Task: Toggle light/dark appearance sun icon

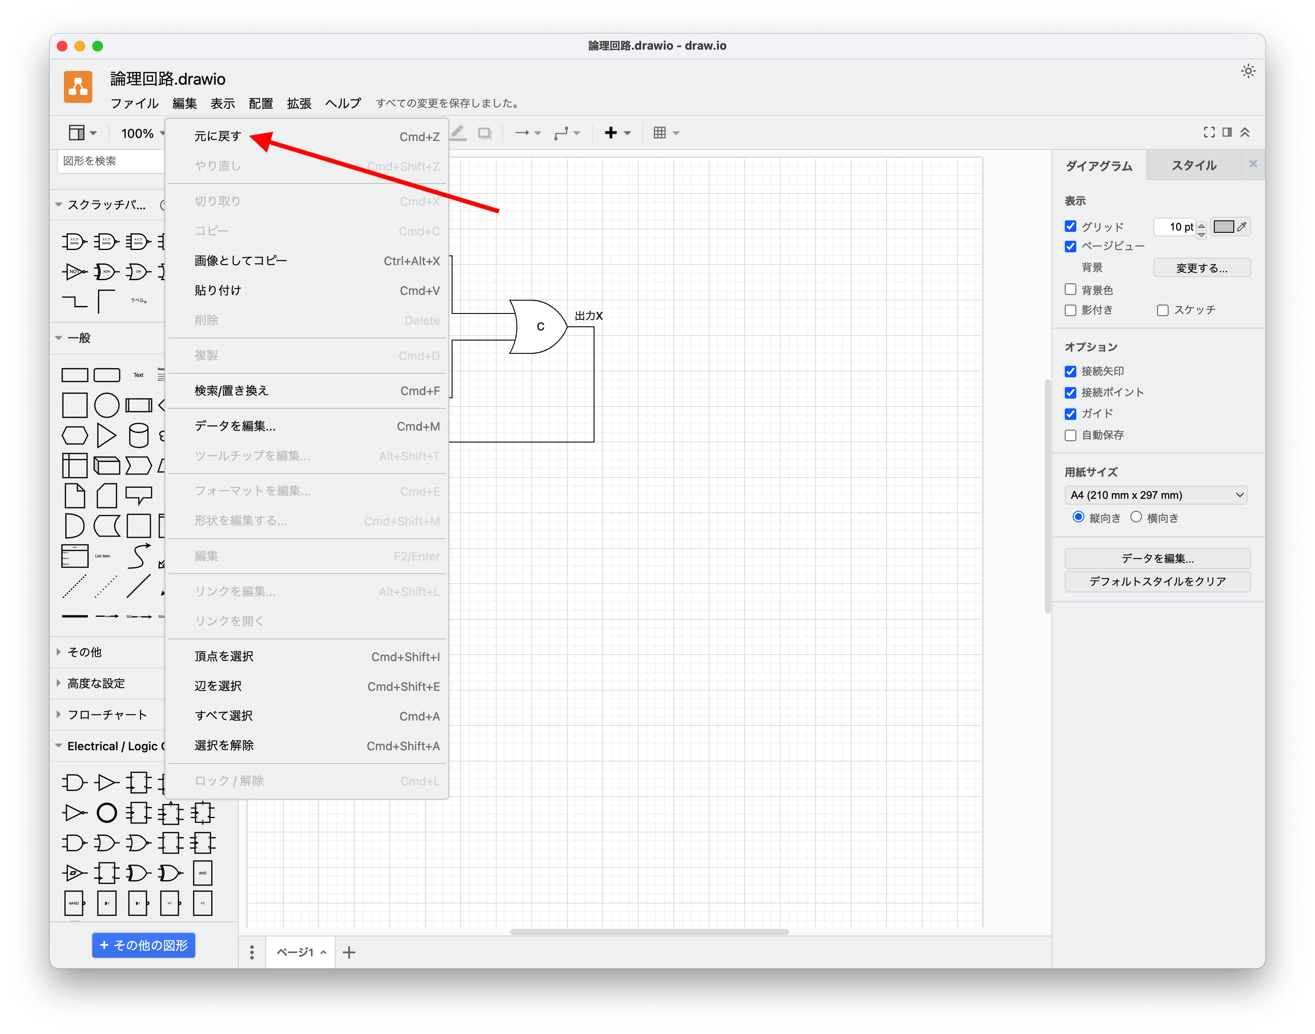Action: [x=1248, y=71]
